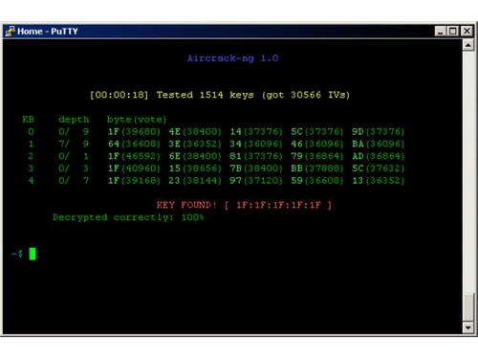The width and height of the screenshot is (478, 359).
Task: Click the value 23(38144)
Action: [x=195, y=181]
